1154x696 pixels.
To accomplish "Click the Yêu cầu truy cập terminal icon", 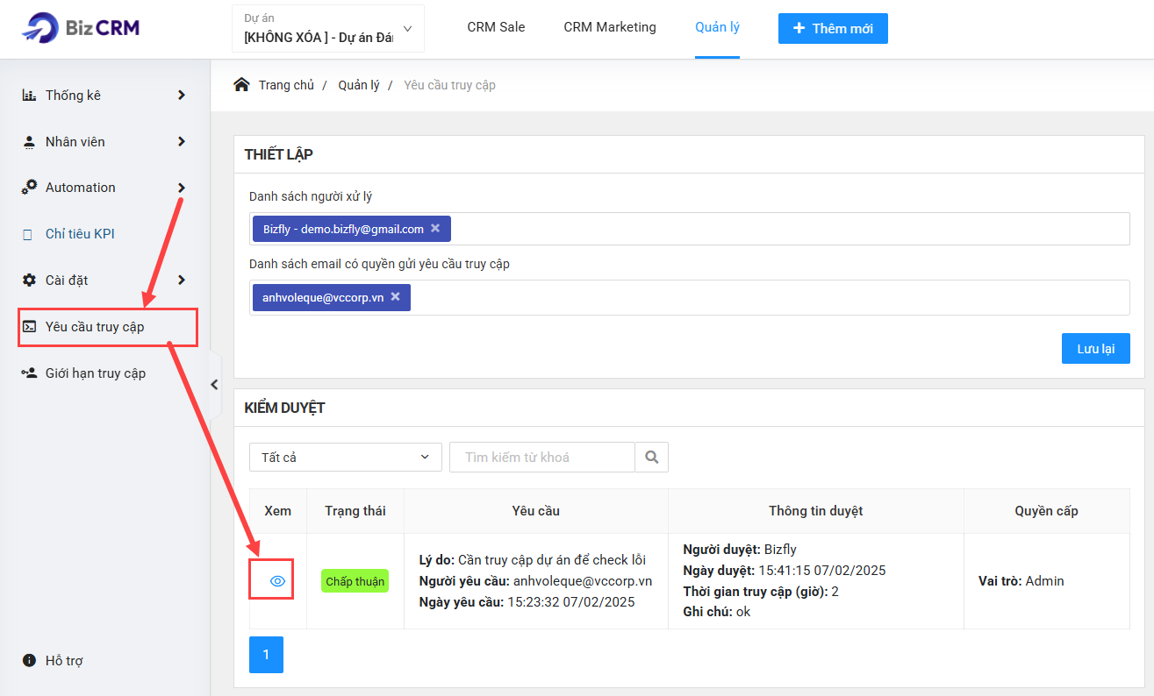I will pos(29,327).
